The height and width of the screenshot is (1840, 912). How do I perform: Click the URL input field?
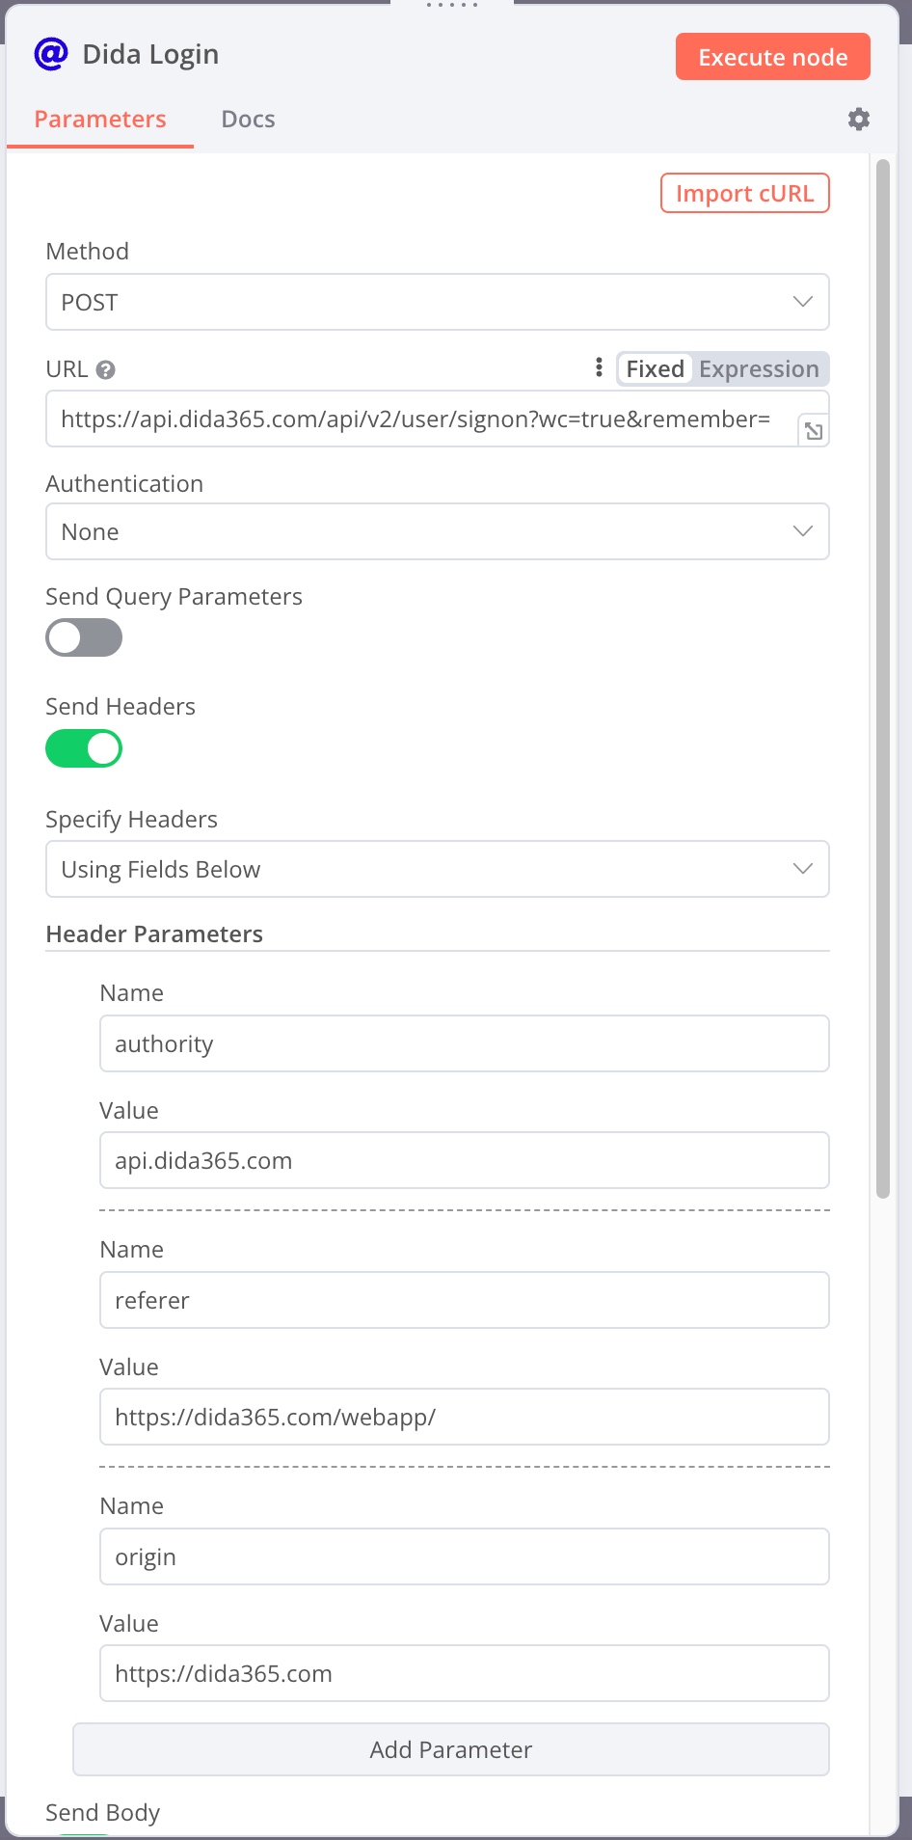click(419, 419)
